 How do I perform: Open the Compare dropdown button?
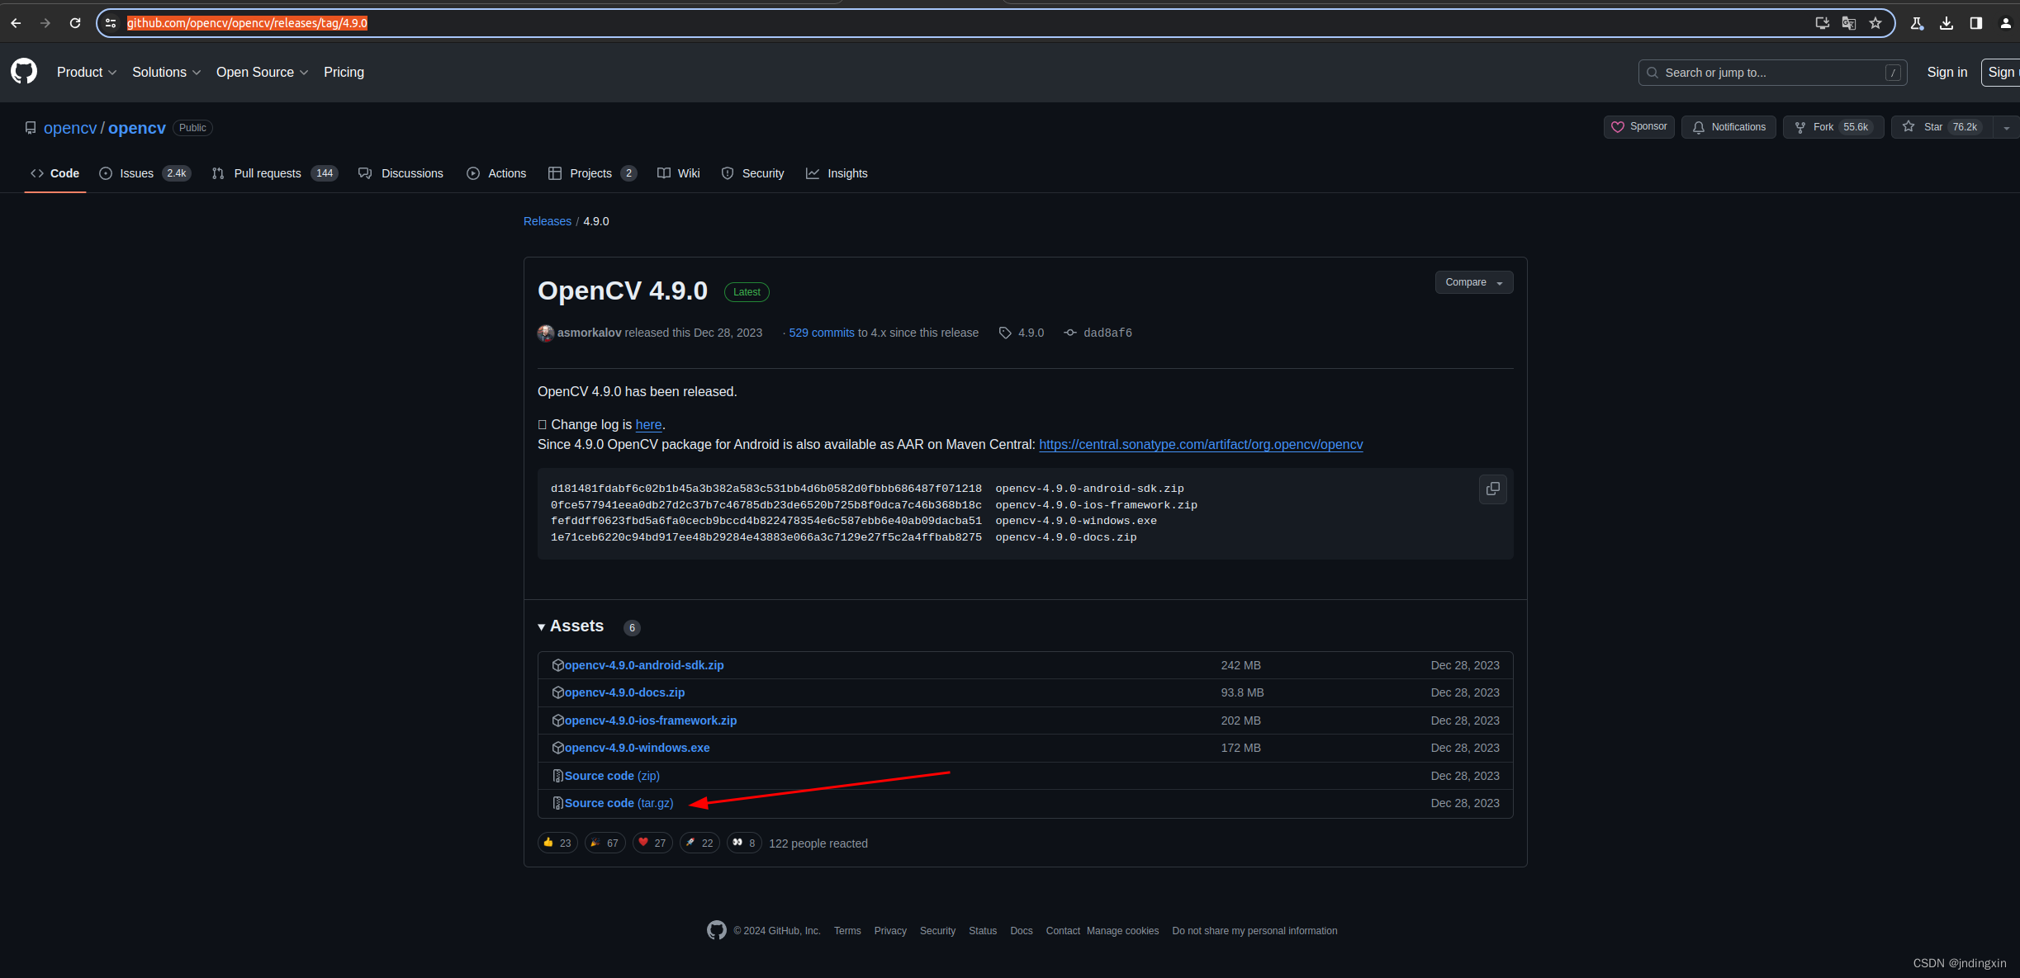click(x=1473, y=282)
